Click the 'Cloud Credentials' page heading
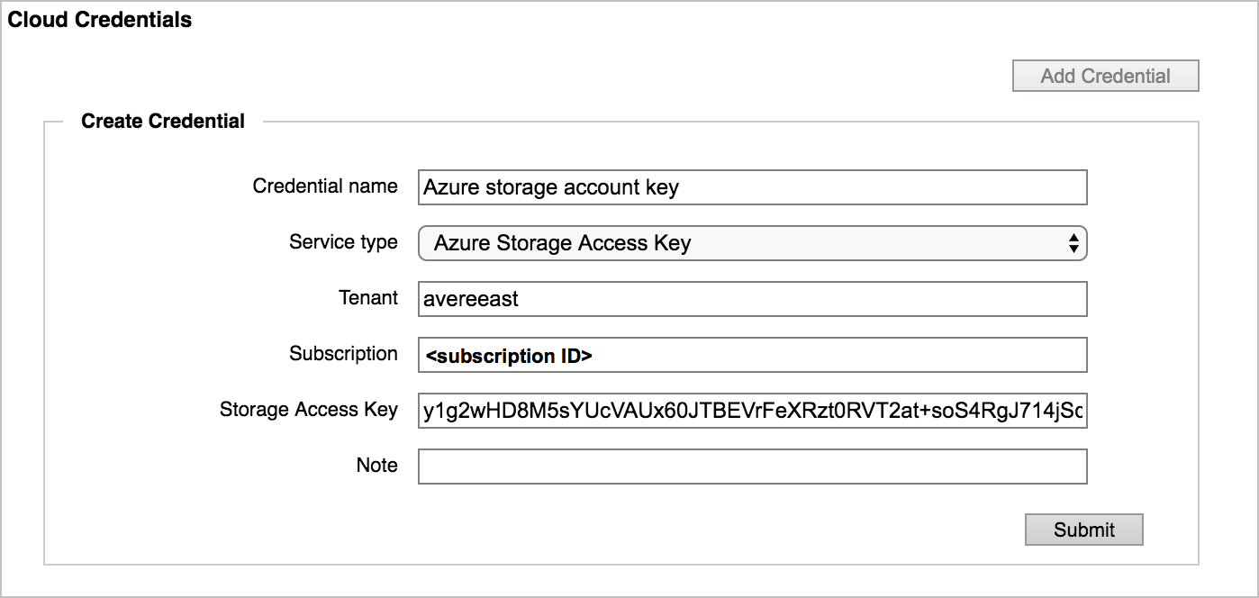1259x598 pixels. 100,20
